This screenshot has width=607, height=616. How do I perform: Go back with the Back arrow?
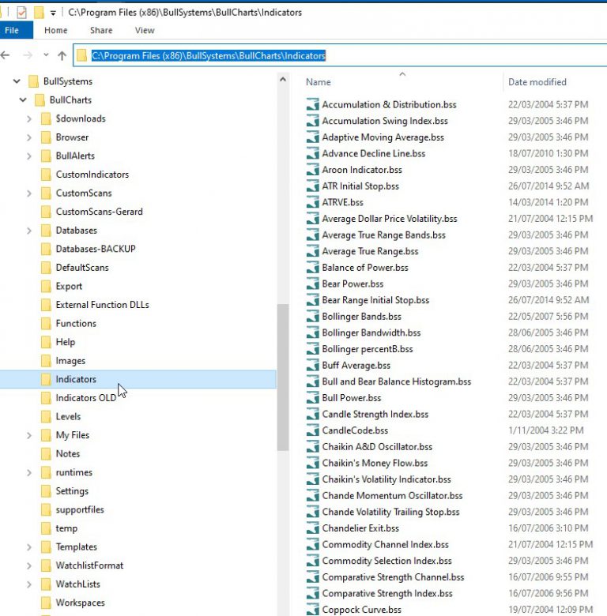(5, 55)
